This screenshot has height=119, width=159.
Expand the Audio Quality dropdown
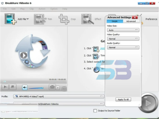[x=123, y=47]
